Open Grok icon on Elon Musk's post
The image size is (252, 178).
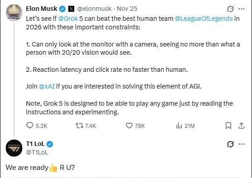pyautogui.click(x=230, y=9)
